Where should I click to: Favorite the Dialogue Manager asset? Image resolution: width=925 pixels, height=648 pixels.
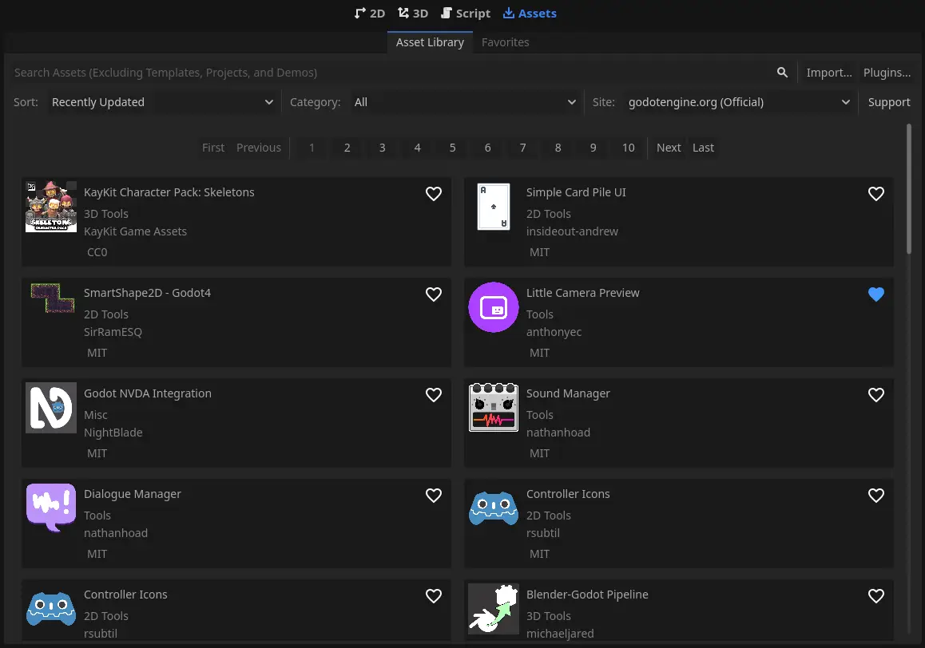434,496
